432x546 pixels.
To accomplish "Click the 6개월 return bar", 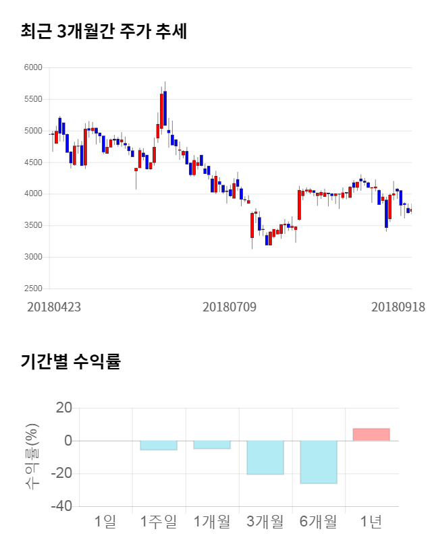I will coord(318,462).
